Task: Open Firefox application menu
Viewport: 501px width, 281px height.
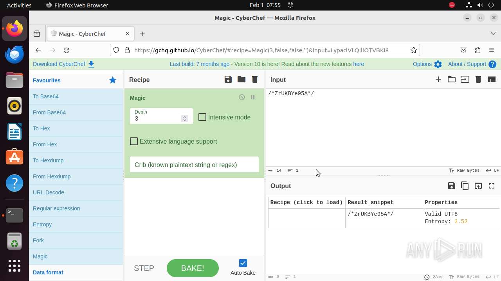Action: [x=492, y=50]
